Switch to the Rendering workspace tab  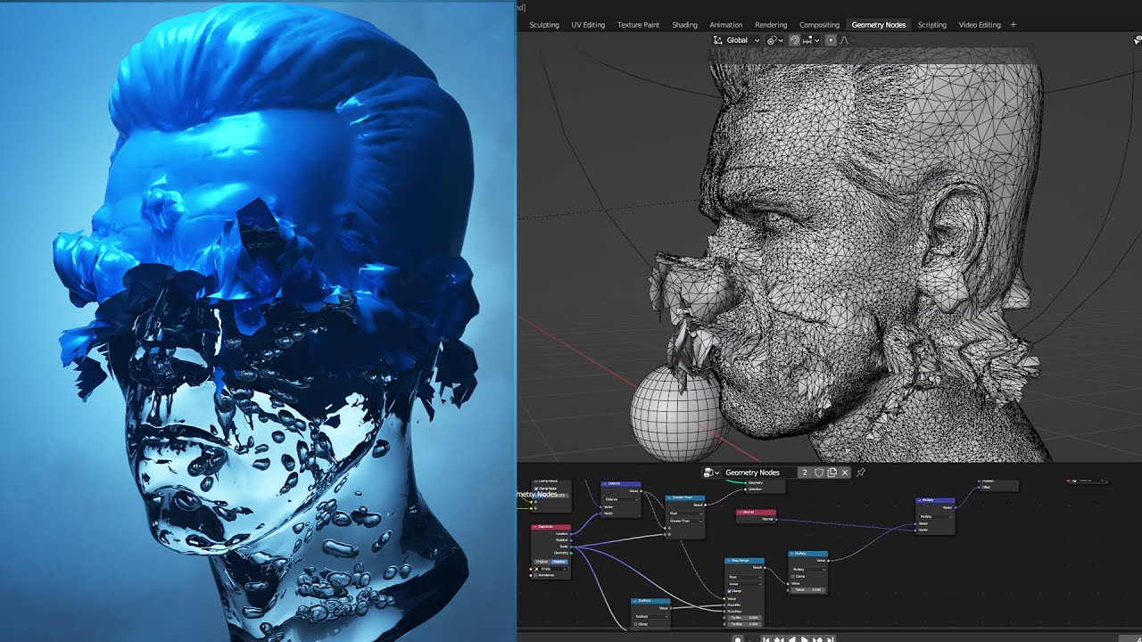(771, 25)
